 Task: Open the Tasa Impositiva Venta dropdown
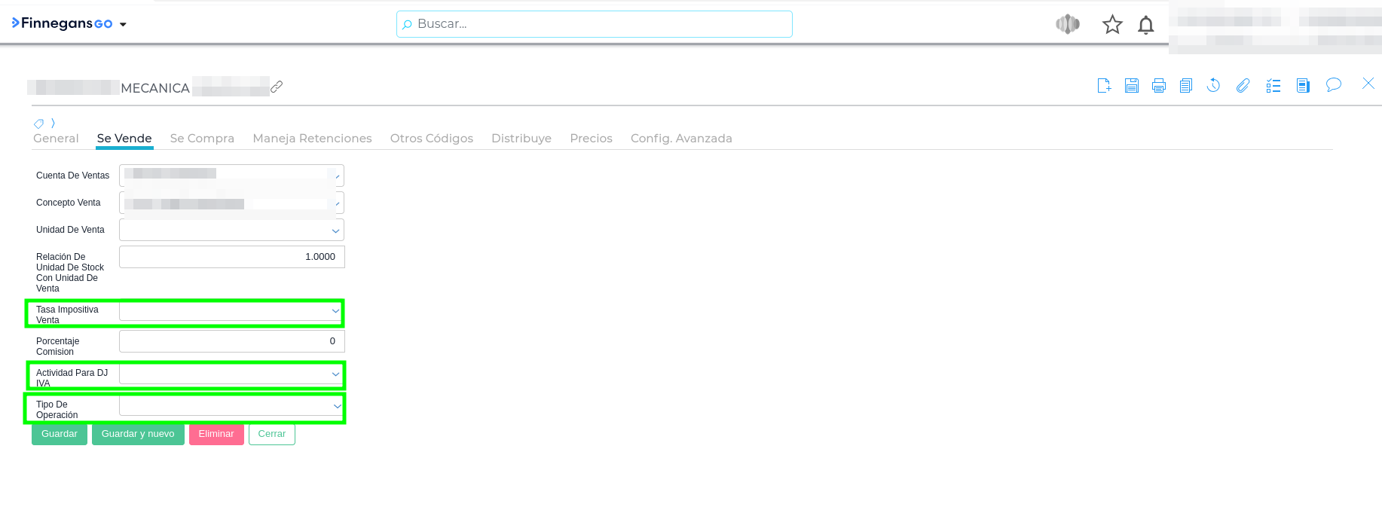pos(335,310)
